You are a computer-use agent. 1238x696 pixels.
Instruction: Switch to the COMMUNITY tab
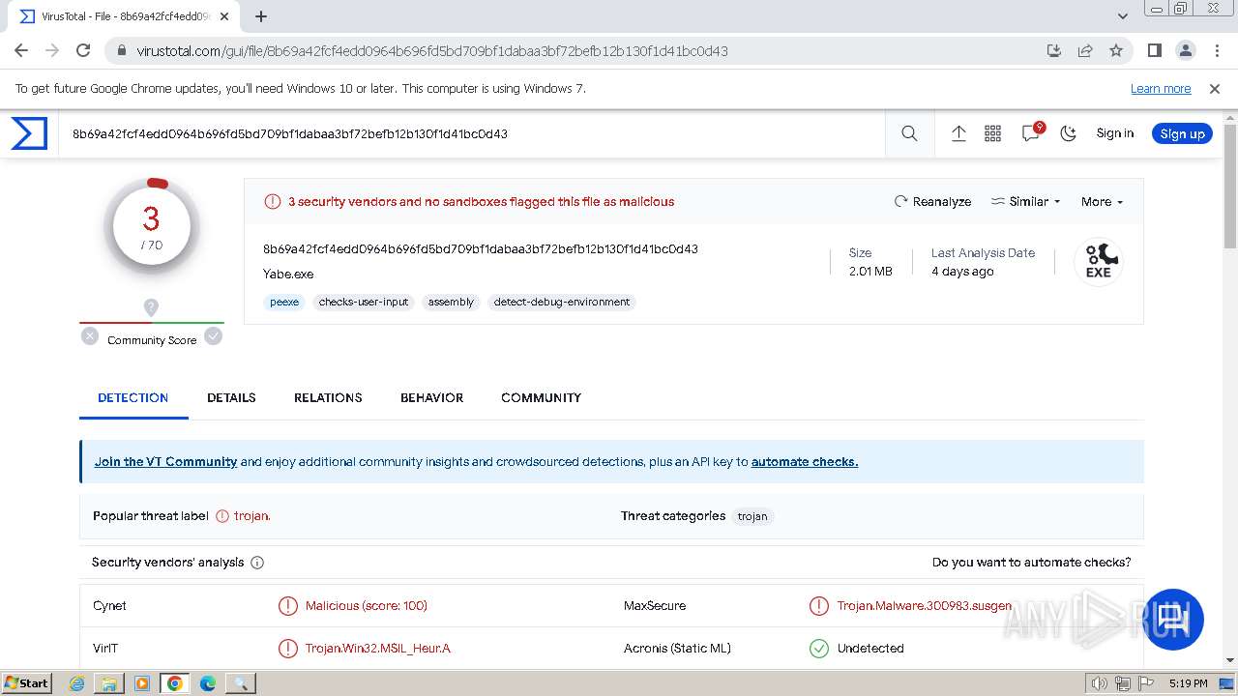point(541,397)
